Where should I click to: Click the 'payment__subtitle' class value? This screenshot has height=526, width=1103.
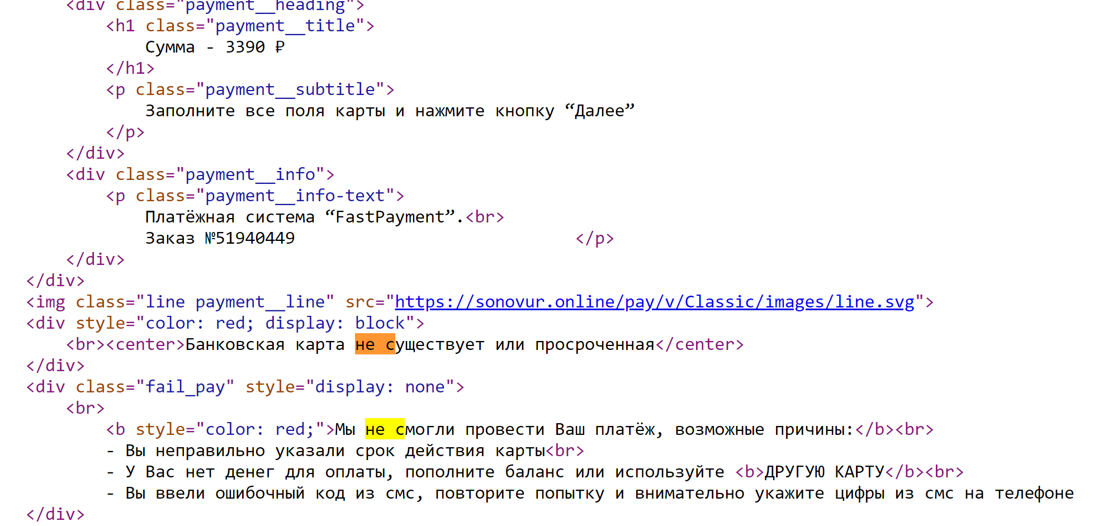click(290, 89)
